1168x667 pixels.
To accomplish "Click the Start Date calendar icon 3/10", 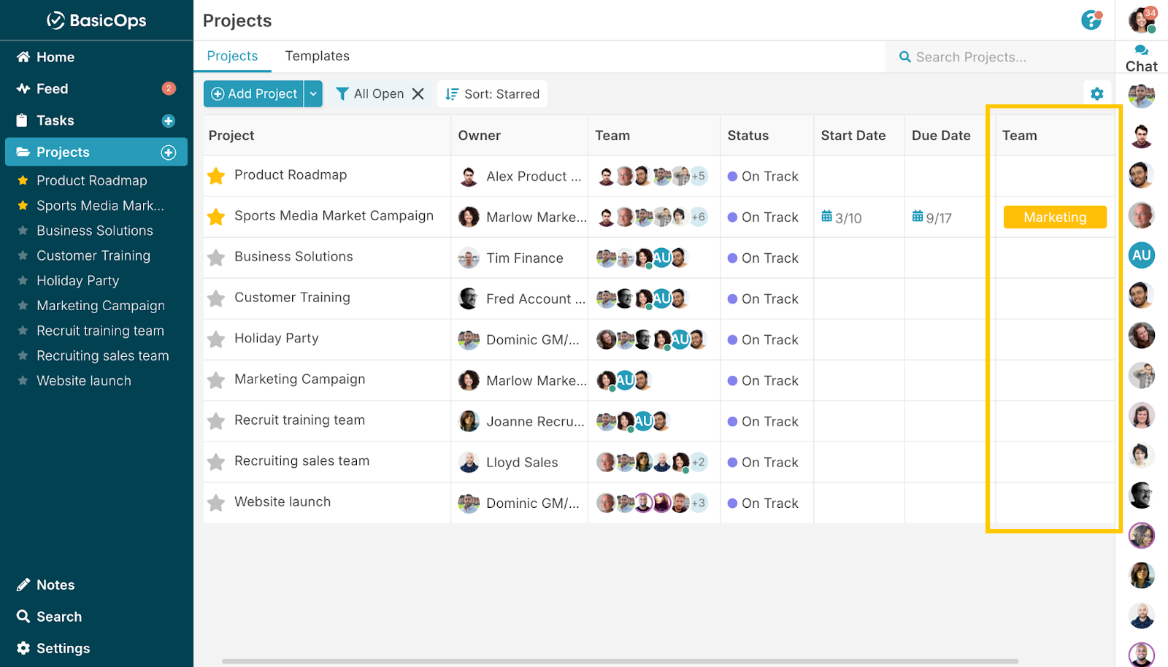I will pyautogui.click(x=826, y=217).
